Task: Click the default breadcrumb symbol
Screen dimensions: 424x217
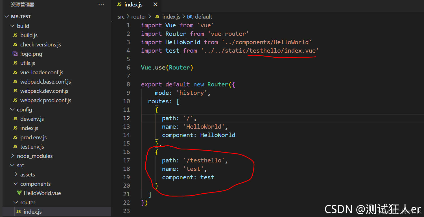Action: click(204, 17)
